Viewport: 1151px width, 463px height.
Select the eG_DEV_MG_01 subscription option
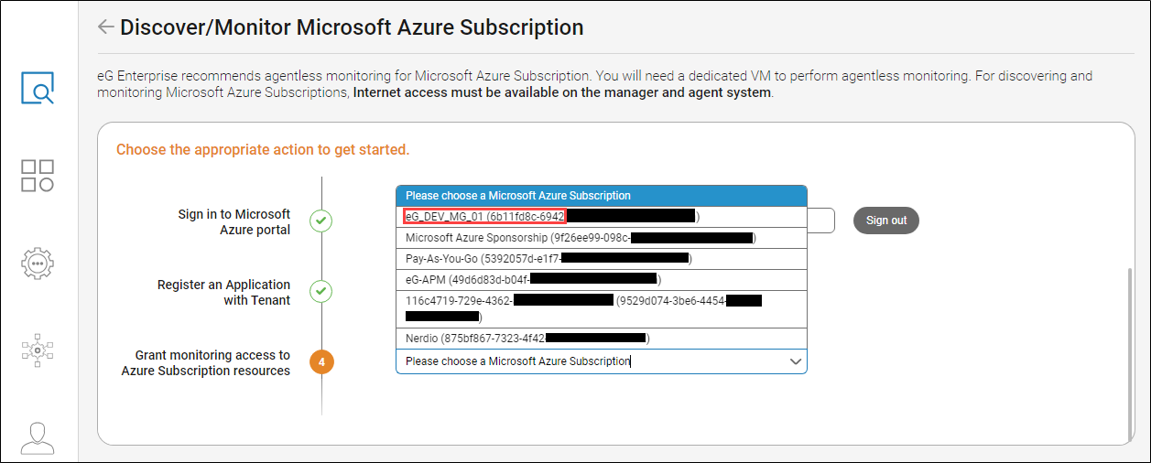tap(485, 217)
